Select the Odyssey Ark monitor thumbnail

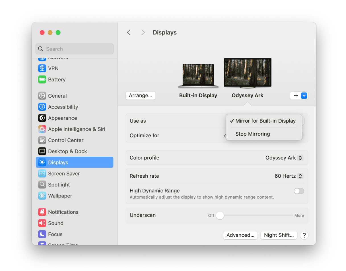click(x=248, y=73)
